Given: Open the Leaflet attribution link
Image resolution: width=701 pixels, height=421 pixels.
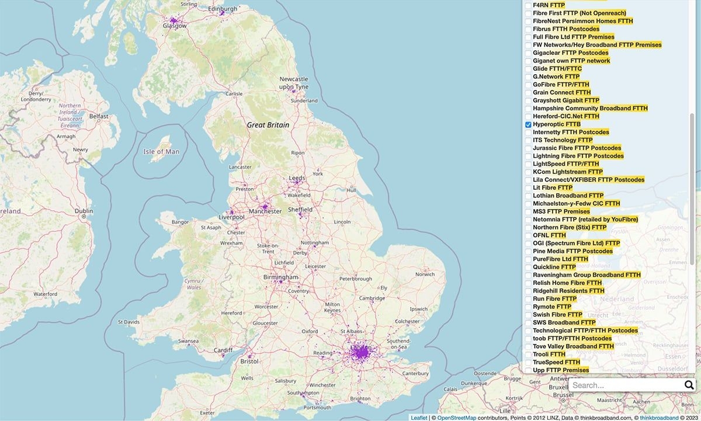Looking at the screenshot, I should 419,417.
